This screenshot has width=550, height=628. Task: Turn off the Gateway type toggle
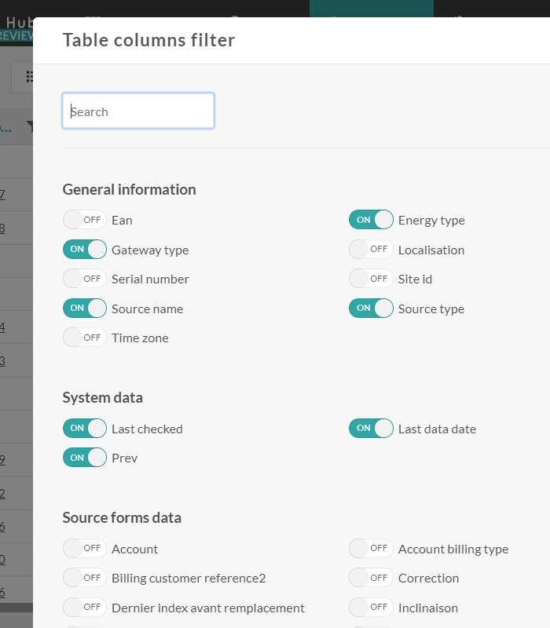(85, 250)
